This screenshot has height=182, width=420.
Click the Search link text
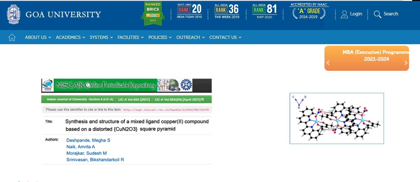[391, 14]
